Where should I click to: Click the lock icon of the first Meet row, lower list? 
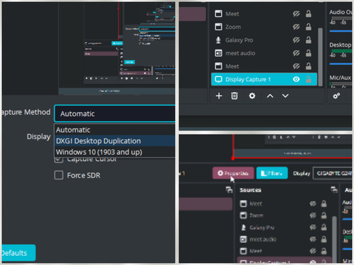click(x=324, y=204)
